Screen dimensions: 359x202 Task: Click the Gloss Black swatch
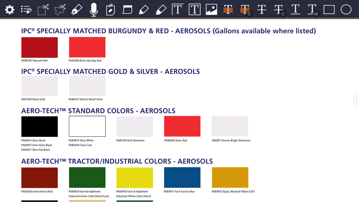coord(40,126)
